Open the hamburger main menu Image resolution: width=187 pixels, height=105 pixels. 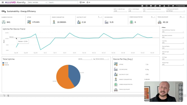tap(3, 2)
